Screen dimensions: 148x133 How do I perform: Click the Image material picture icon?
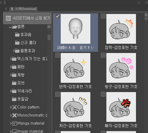tap(14, 131)
